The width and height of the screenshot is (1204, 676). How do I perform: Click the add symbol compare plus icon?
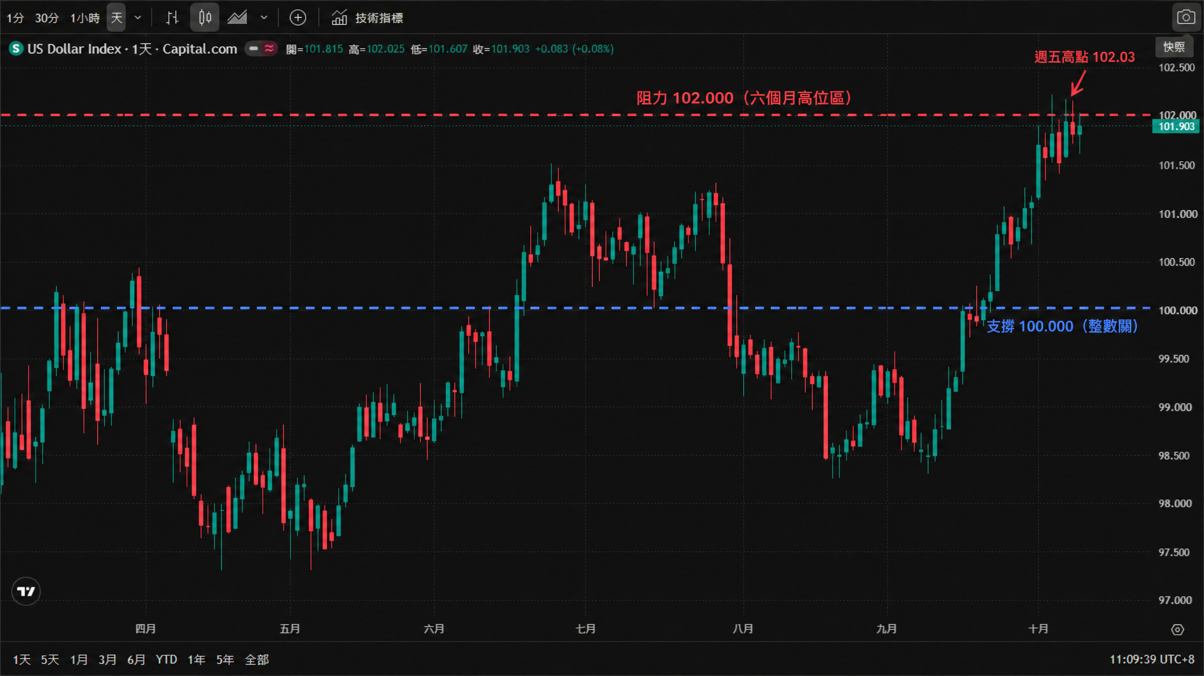[298, 18]
